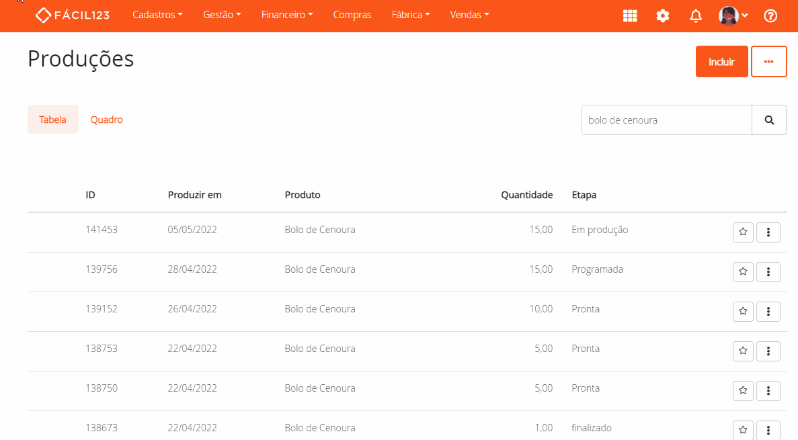Open actions menu for production 138753
The height and width of the screenshot is (440, 798).
point(768,351)
